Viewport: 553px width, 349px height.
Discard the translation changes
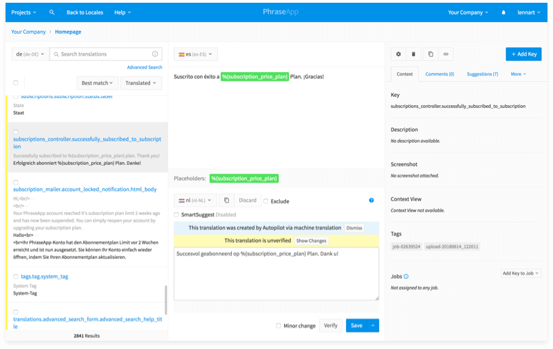coord(248,201)
